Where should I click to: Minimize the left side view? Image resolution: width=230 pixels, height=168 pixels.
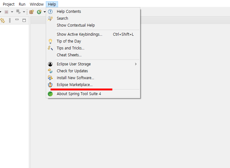(x=17, y=19)
